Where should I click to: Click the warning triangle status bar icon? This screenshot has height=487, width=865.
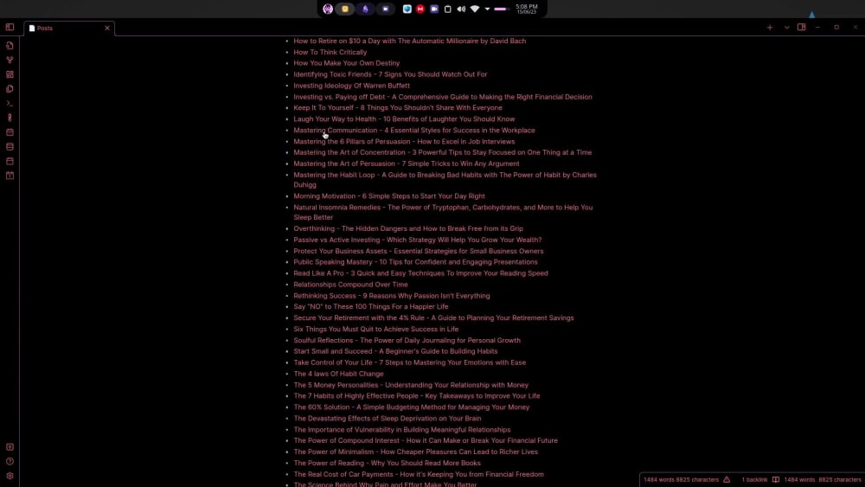(x=727, y=479)
